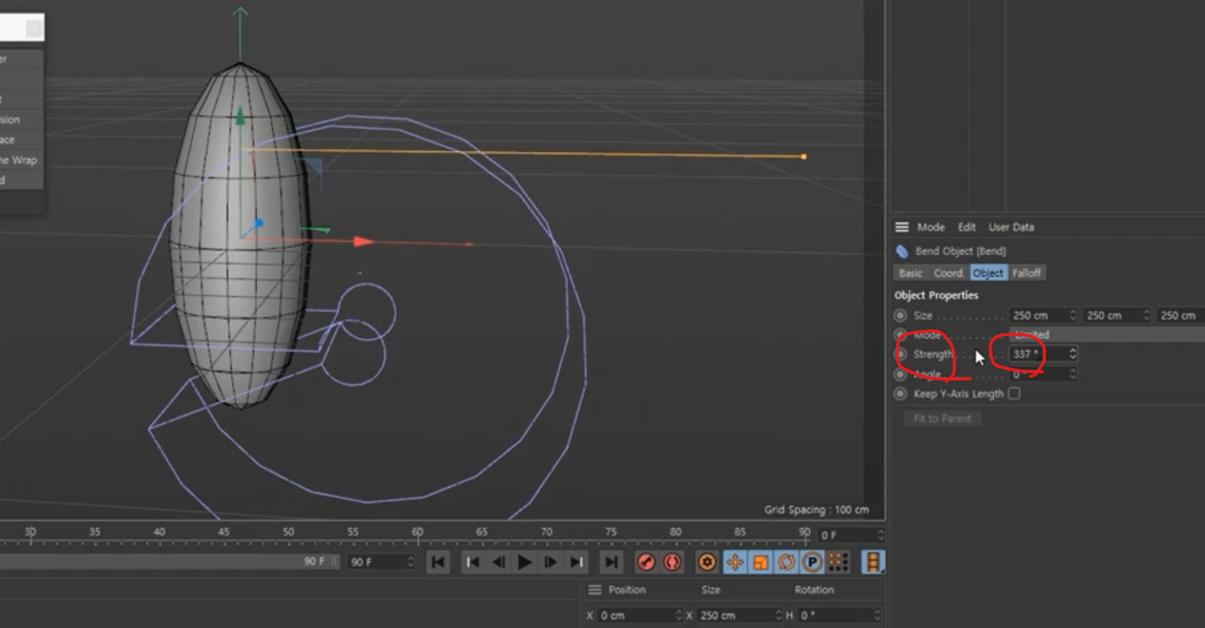This screenshot has width=1205, height=628.
Task: Adjust the current frame 0 F stepper
Action: point(881,535)
